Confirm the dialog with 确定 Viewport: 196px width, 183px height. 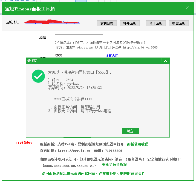[130, 131]
